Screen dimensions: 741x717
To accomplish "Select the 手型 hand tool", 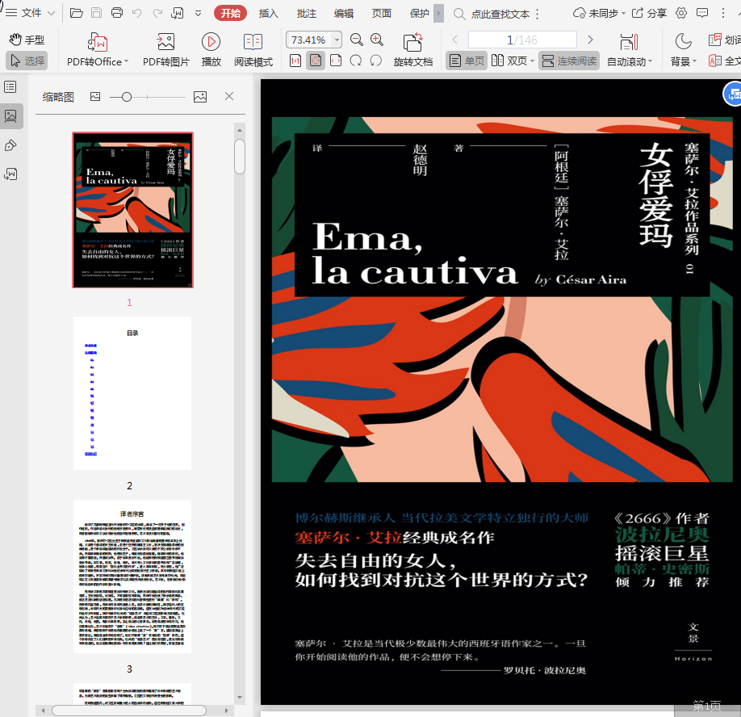I will point(27,40).
